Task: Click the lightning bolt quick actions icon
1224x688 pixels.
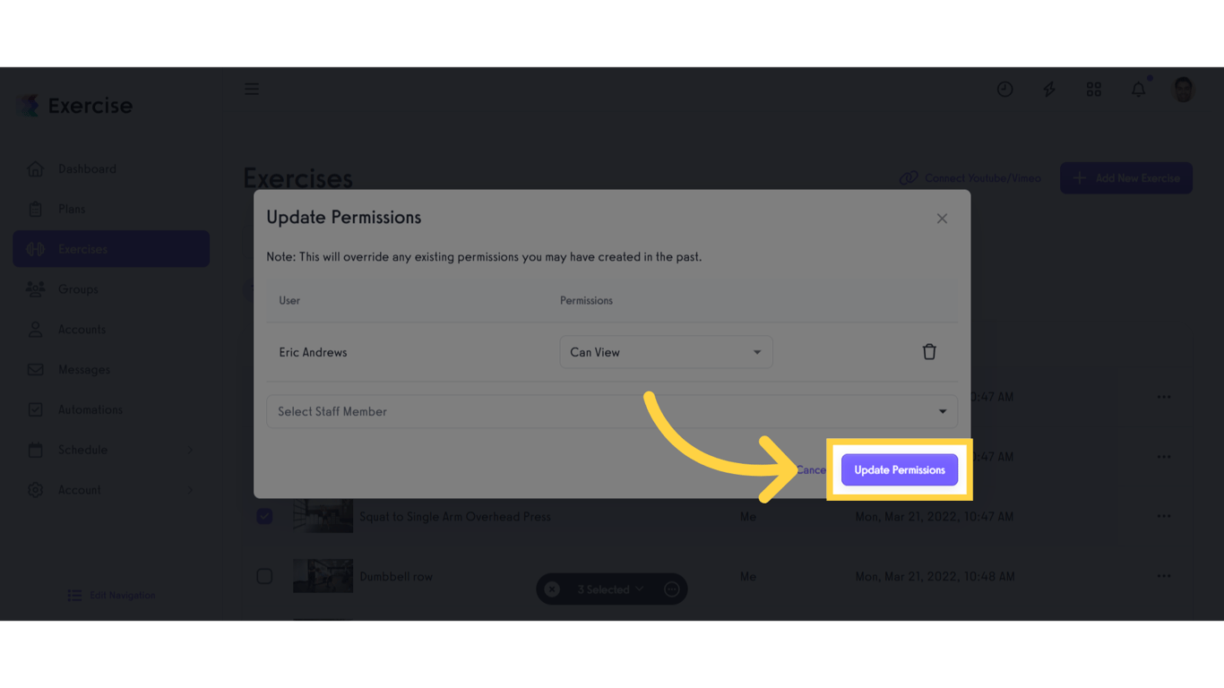Action: click(x=1048, y=89)
